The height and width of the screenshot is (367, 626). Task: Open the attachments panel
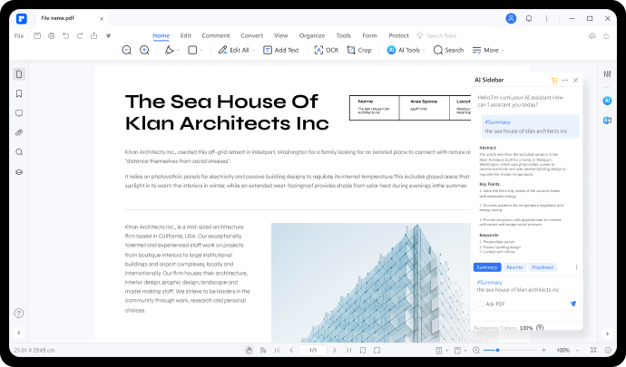coord(19,132)
